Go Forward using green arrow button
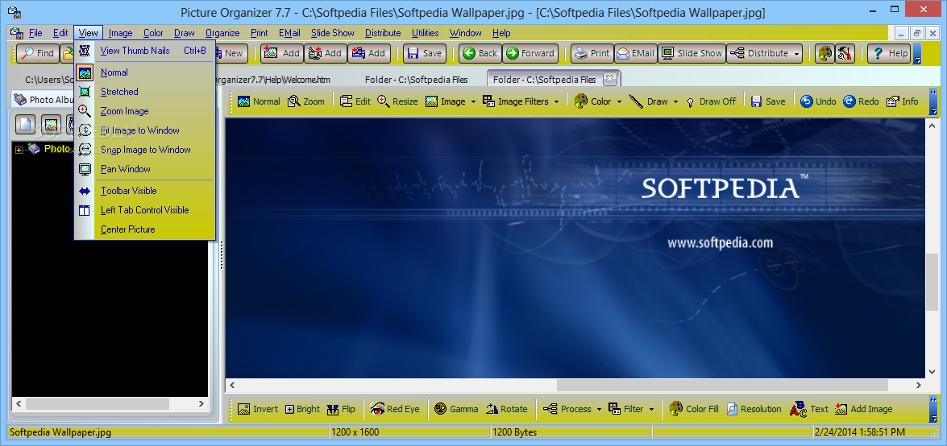947x446 pixels. [530, 53]
